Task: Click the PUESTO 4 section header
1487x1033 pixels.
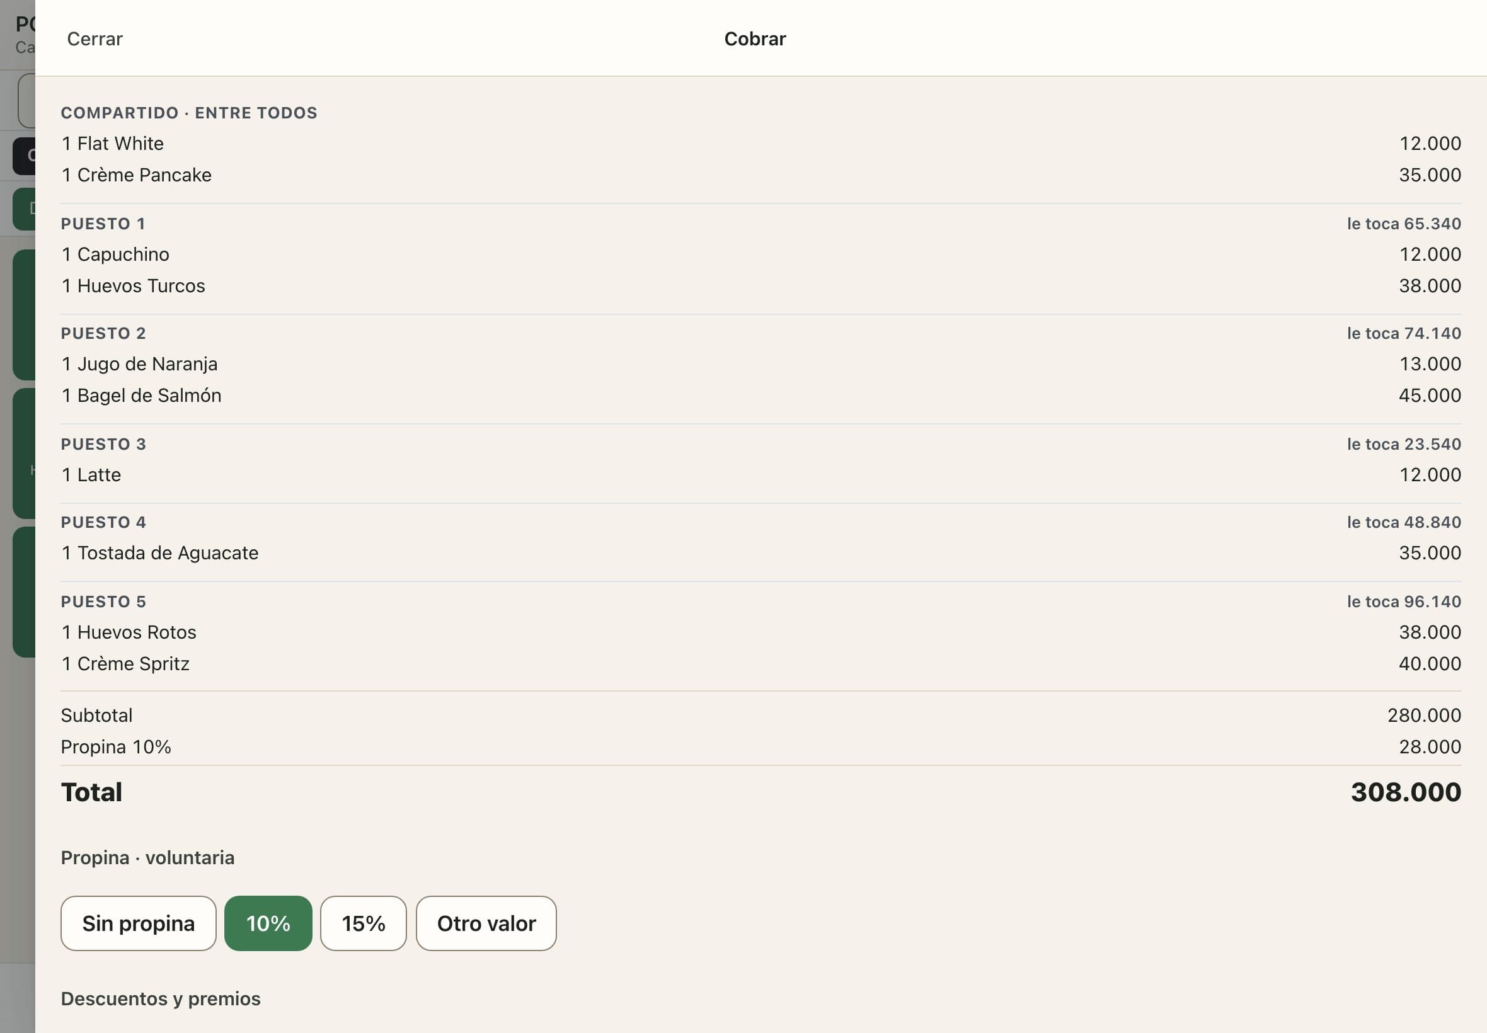Action: 103,522
